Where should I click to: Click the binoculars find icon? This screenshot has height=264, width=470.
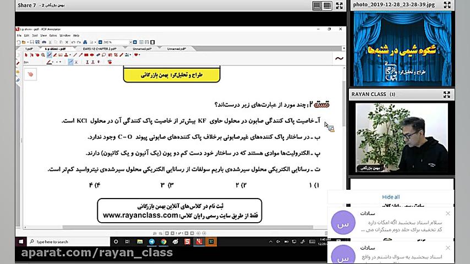pyautogui.click(x=85, y=42)
